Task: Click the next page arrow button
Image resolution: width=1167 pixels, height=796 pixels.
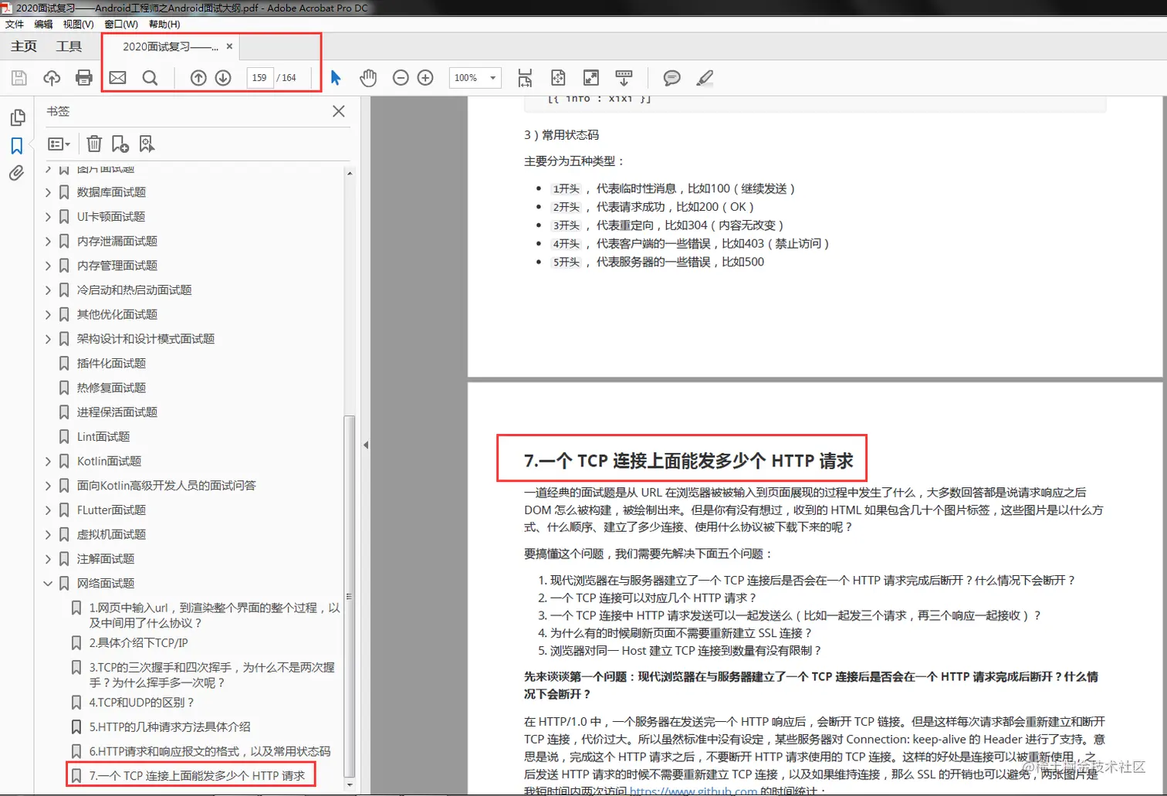Action: coord(223,77)
